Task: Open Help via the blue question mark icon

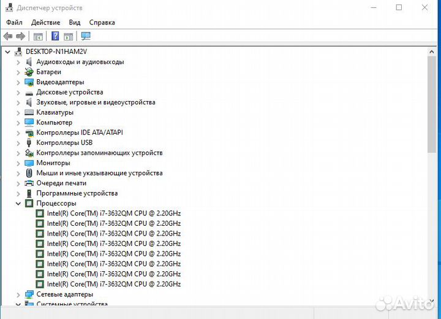Action: tap(55, 36)
